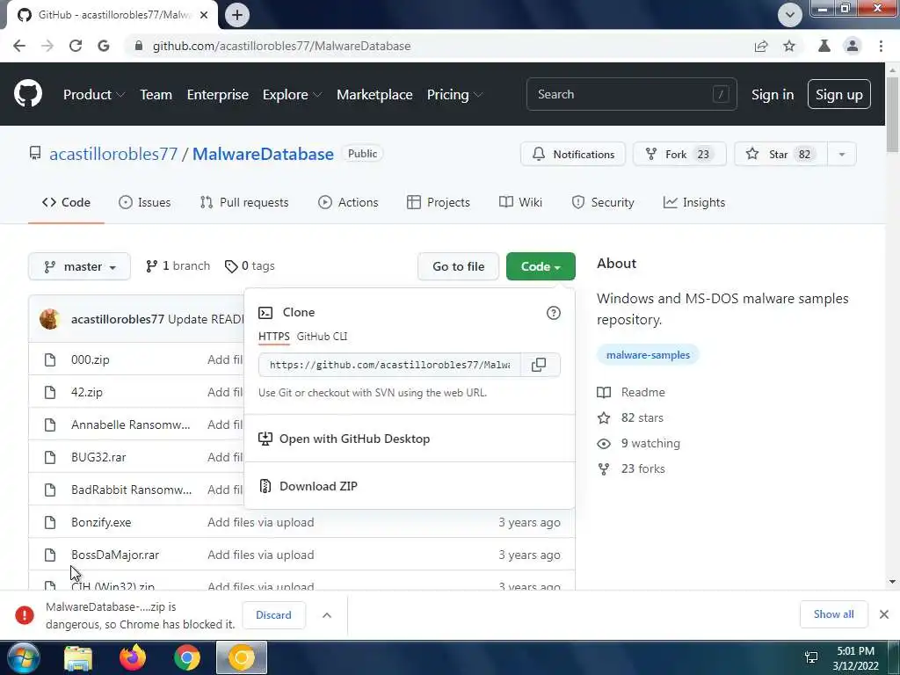The width and height of the screenshot is (900, 675).
Task: Close the downloads bar
Action: coord(884,614)
